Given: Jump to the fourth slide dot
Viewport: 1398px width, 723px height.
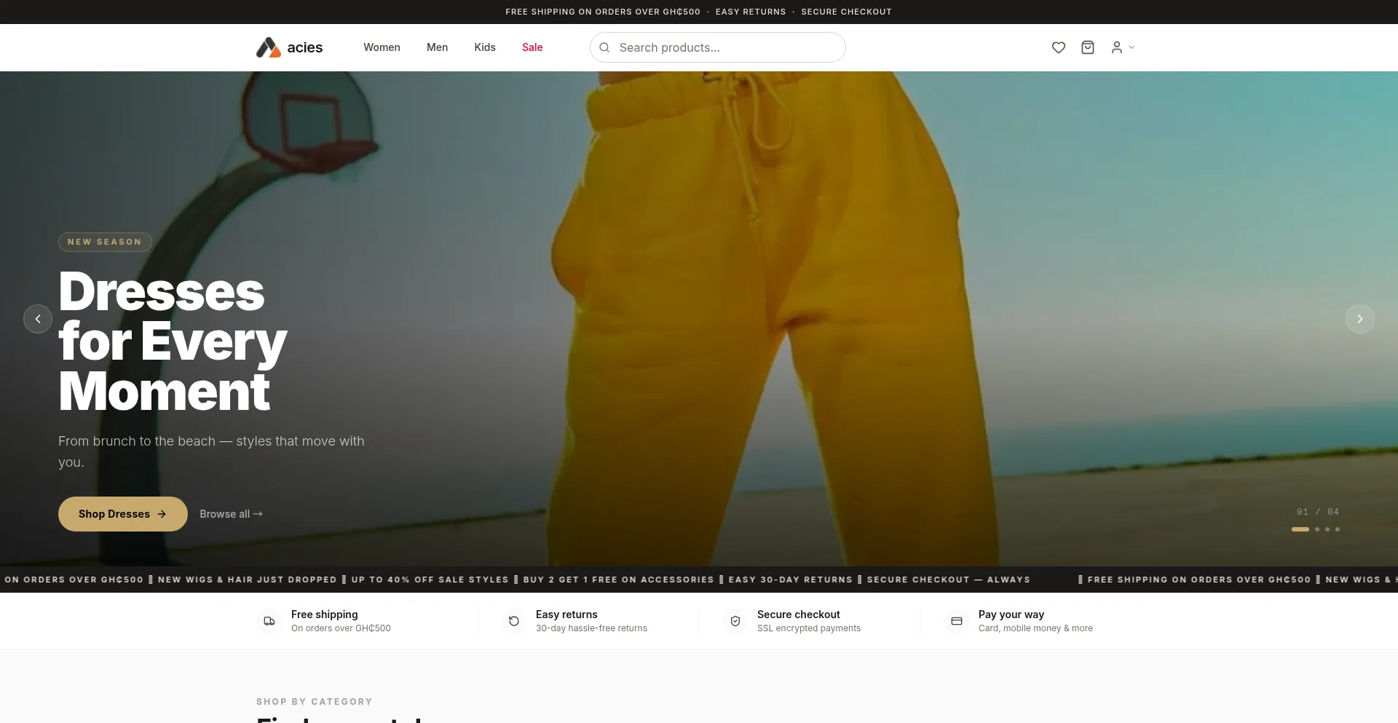Looking at the screenshot, I should tap(1338, 529).
